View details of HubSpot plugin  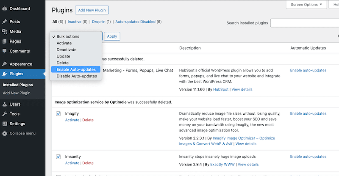tap(242, 89)
